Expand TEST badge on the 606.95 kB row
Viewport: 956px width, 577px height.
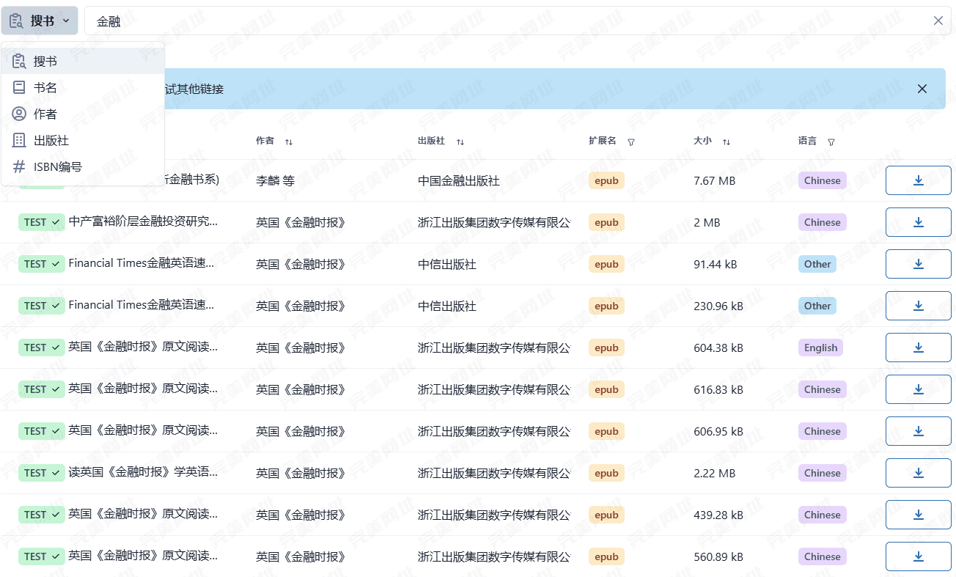(42, 431)
